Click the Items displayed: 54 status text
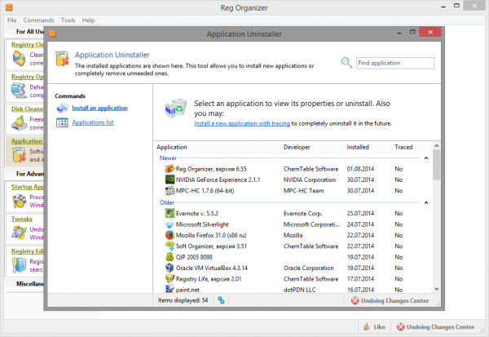This screenshot has height=337, width=489. (x=183, y=300)
